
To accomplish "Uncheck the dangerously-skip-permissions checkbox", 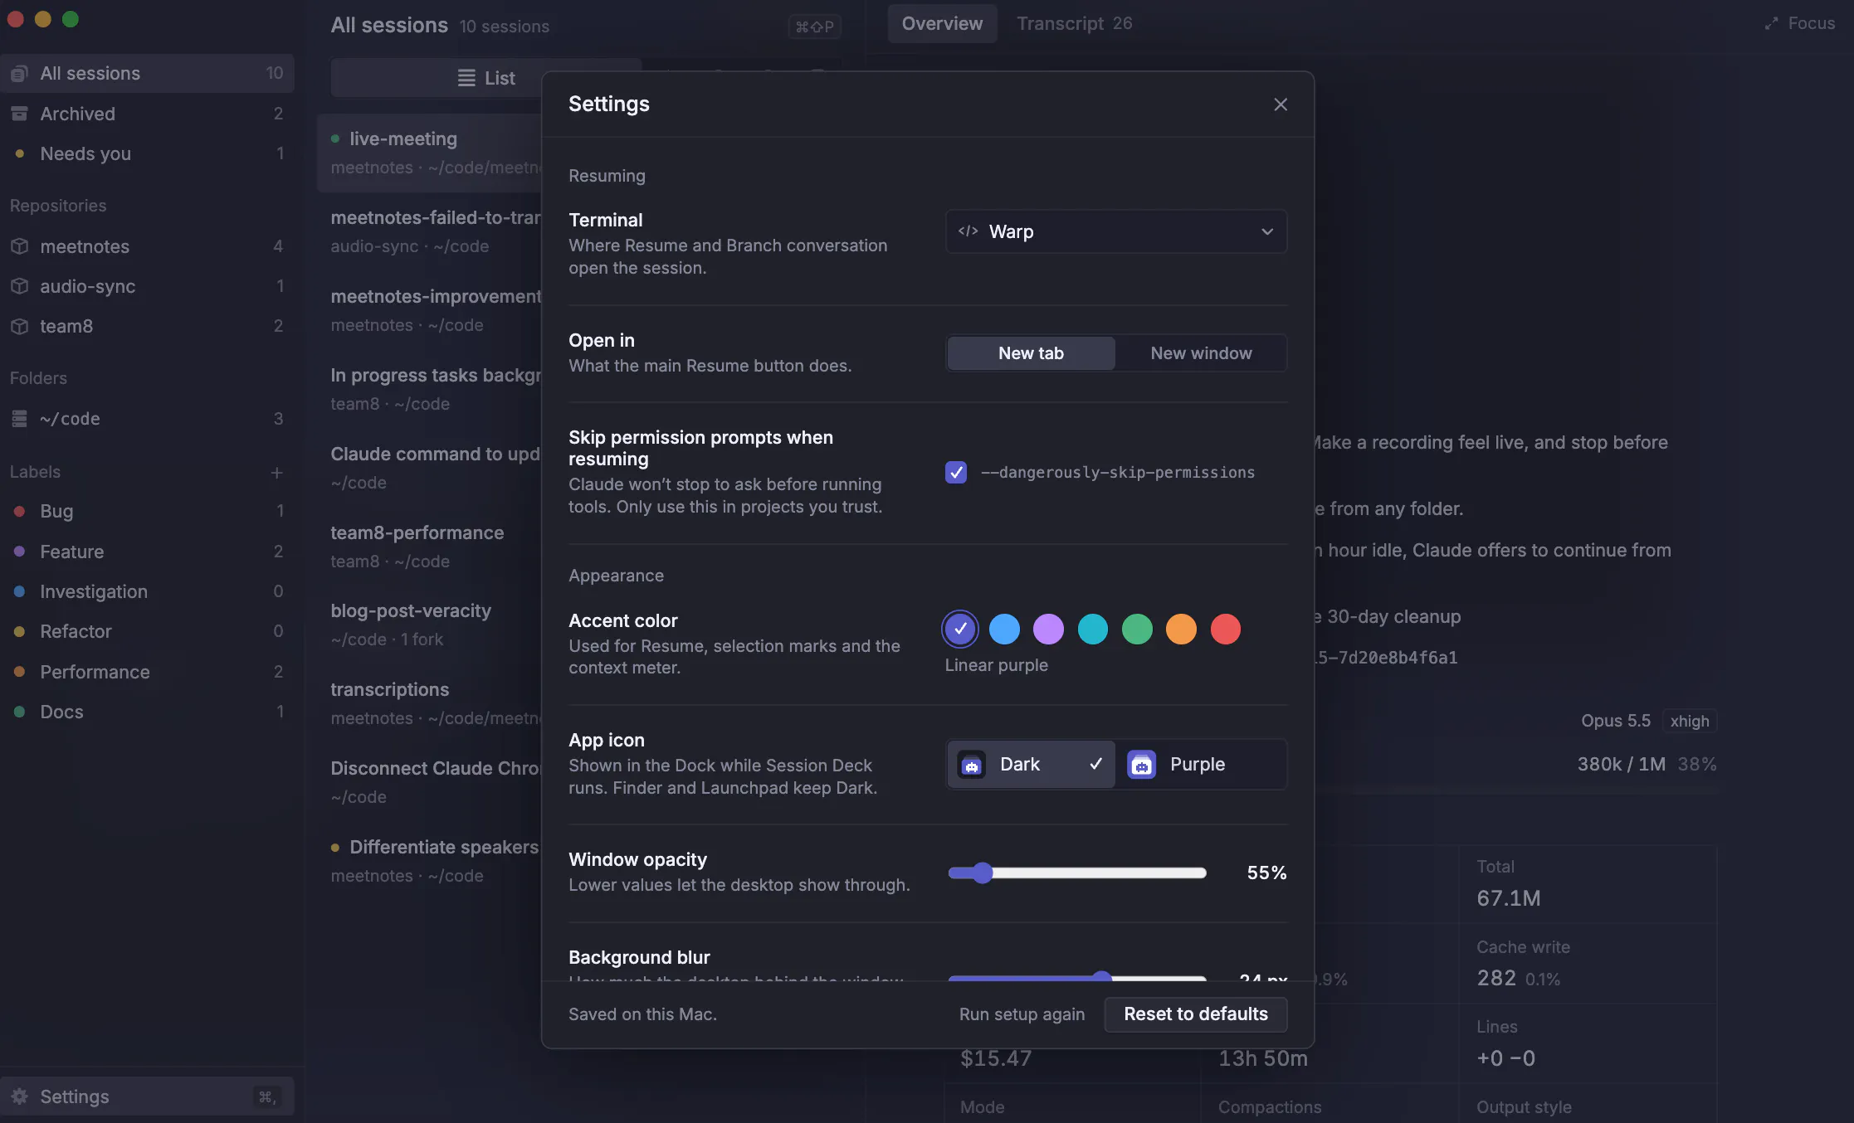I will tap(956, 473).
